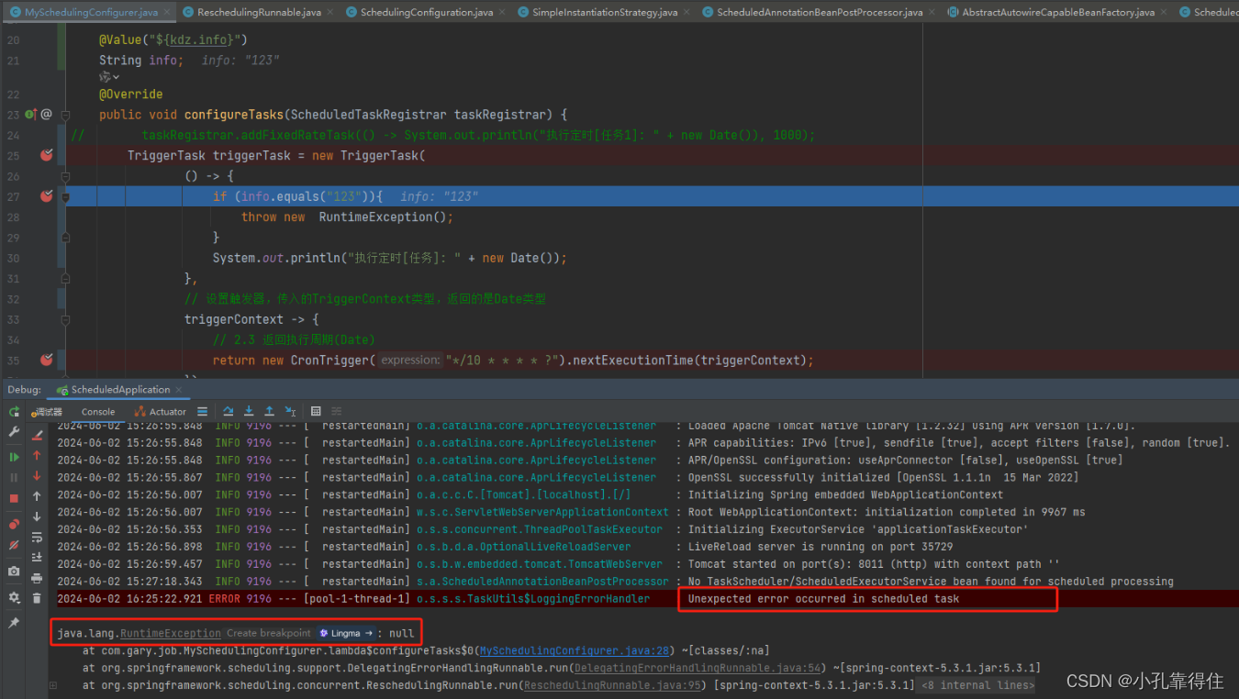The width and height of the screenshot is (1239, 699).
Task: Click the cron expression string in CronTrigger
Action: coord(501,361)
